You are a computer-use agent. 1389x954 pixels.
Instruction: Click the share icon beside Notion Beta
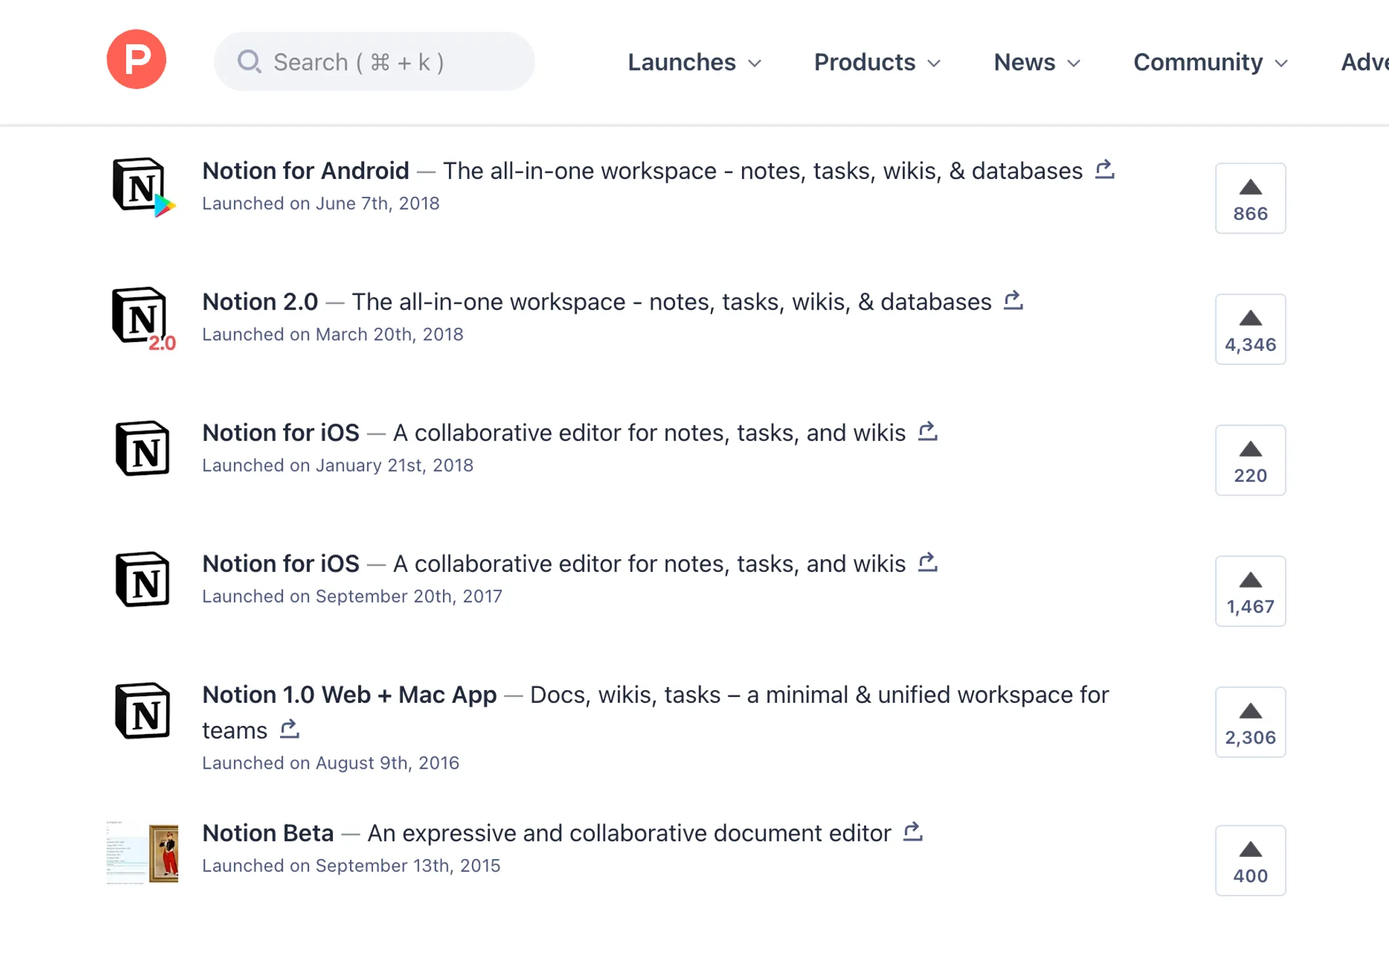coord(912,831)
